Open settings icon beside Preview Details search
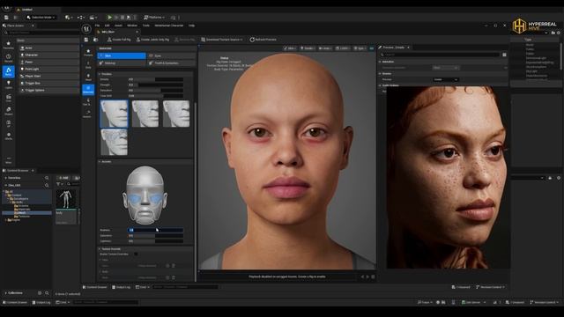Screen dimensions: 564x317 [504, 55]
